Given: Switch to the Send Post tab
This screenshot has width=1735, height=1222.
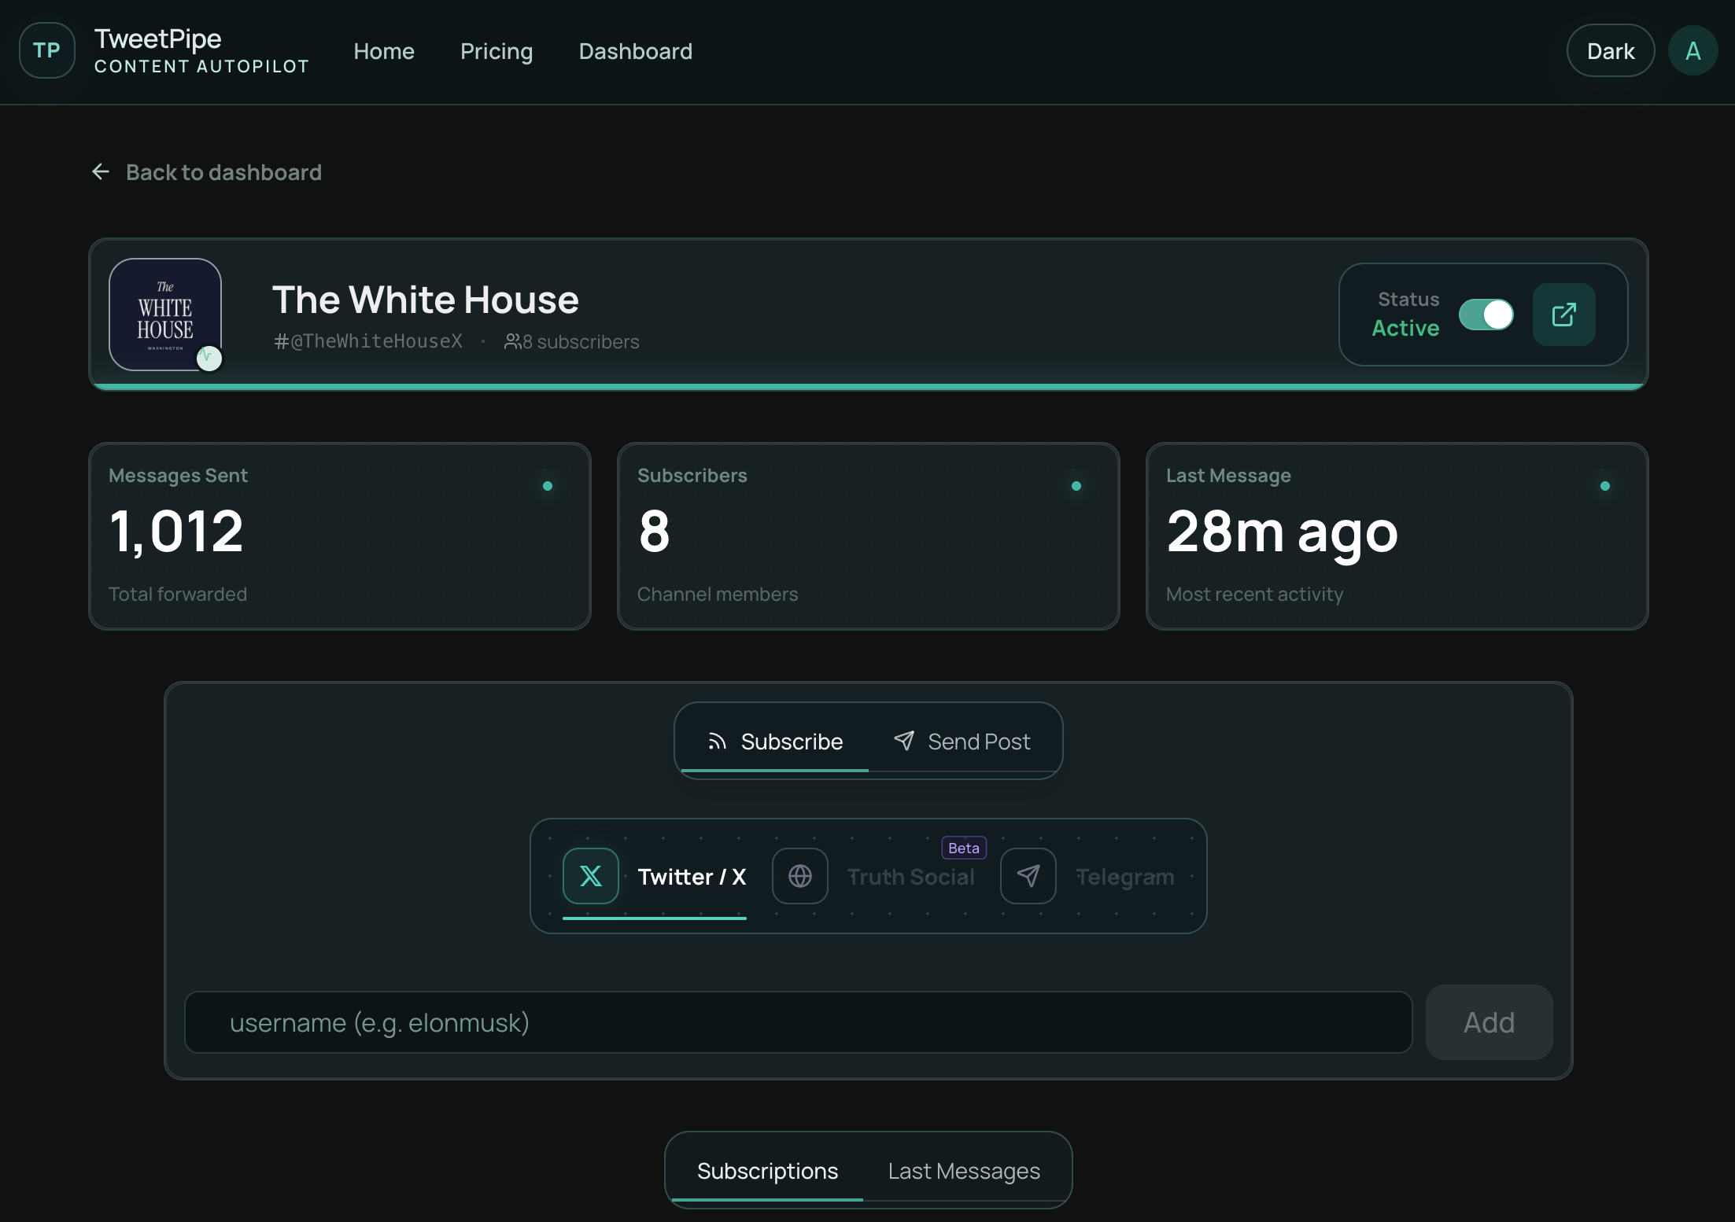Looking at the screenshot, I should (962, 741).
